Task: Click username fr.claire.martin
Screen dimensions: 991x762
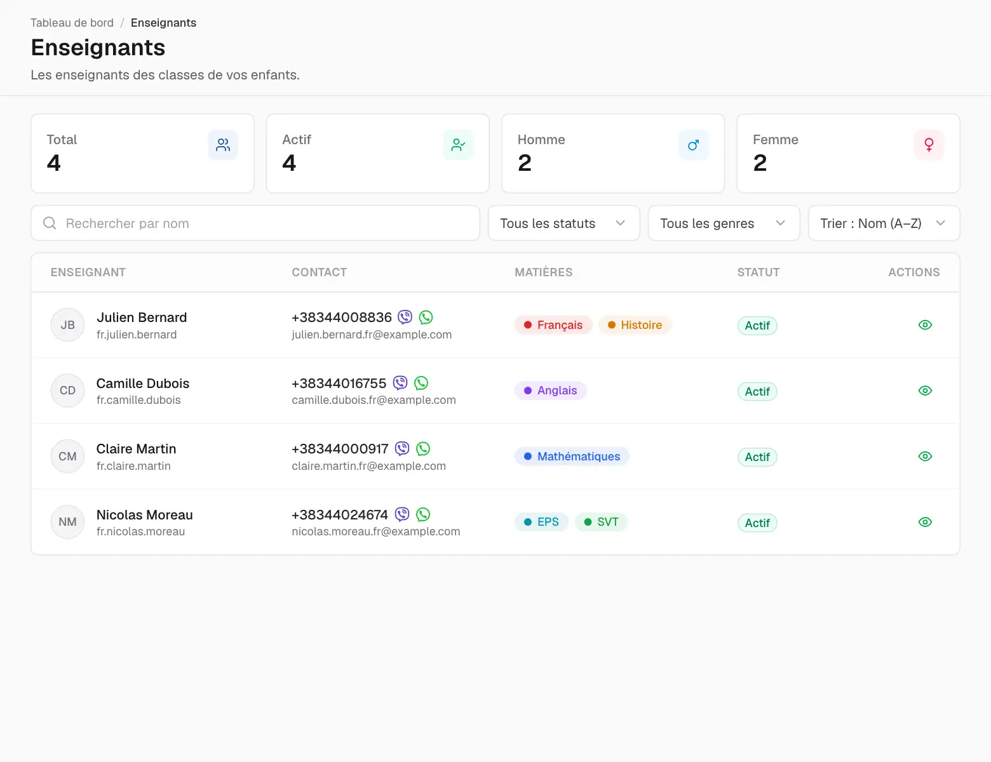Action: [x=133, y=466]
